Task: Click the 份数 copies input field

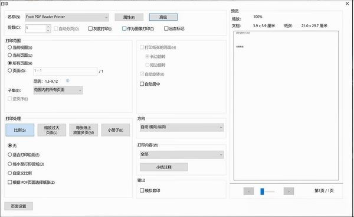Action: pyautogui.click(x=36, y=28)
